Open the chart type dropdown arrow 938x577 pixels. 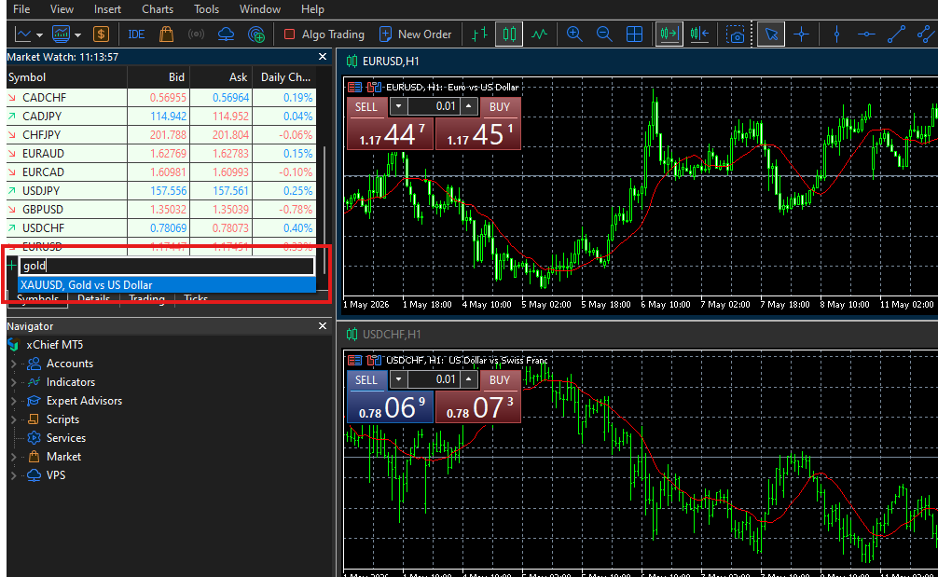pos(39,35)
